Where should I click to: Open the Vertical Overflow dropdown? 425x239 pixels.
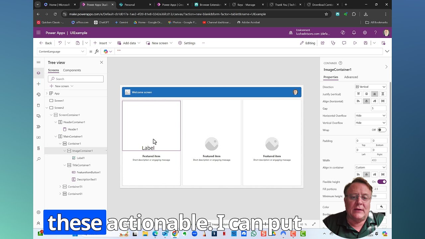[x=371, y=123]
